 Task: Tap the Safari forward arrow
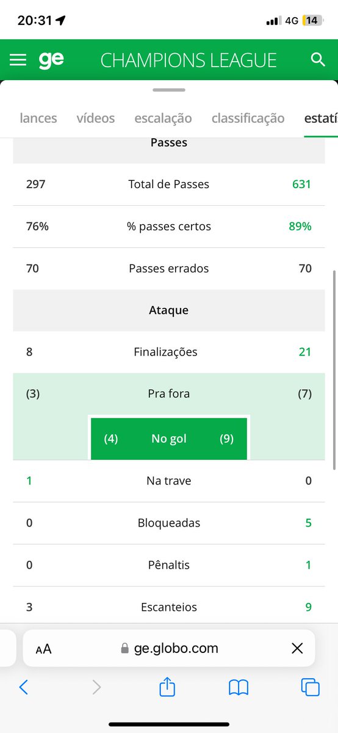coord(96,687)
